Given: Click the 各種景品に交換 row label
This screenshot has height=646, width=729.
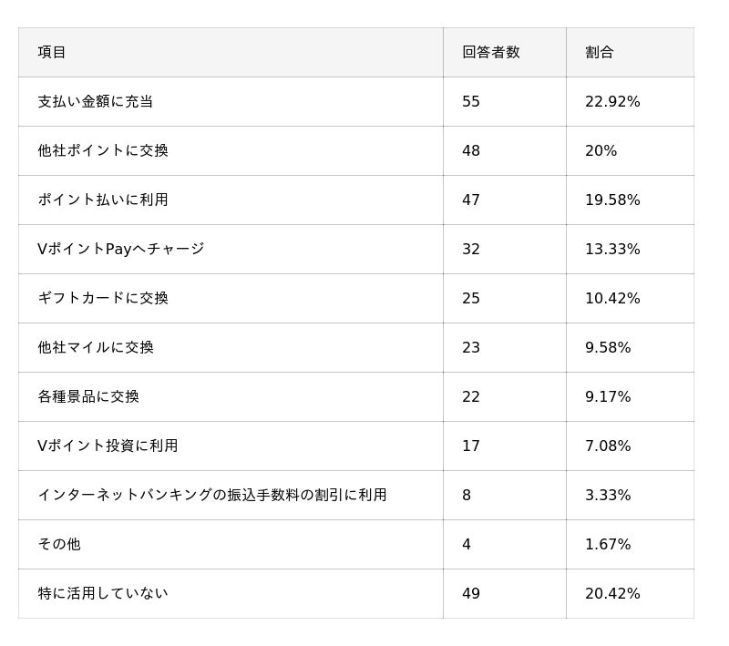Looking at the screenshot, I should coord(88,397).
